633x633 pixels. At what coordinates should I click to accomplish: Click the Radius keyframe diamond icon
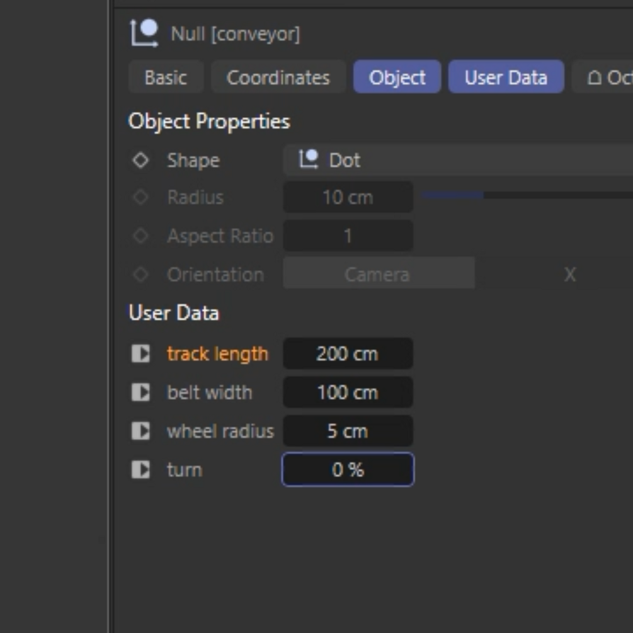(x=140, y=198)
